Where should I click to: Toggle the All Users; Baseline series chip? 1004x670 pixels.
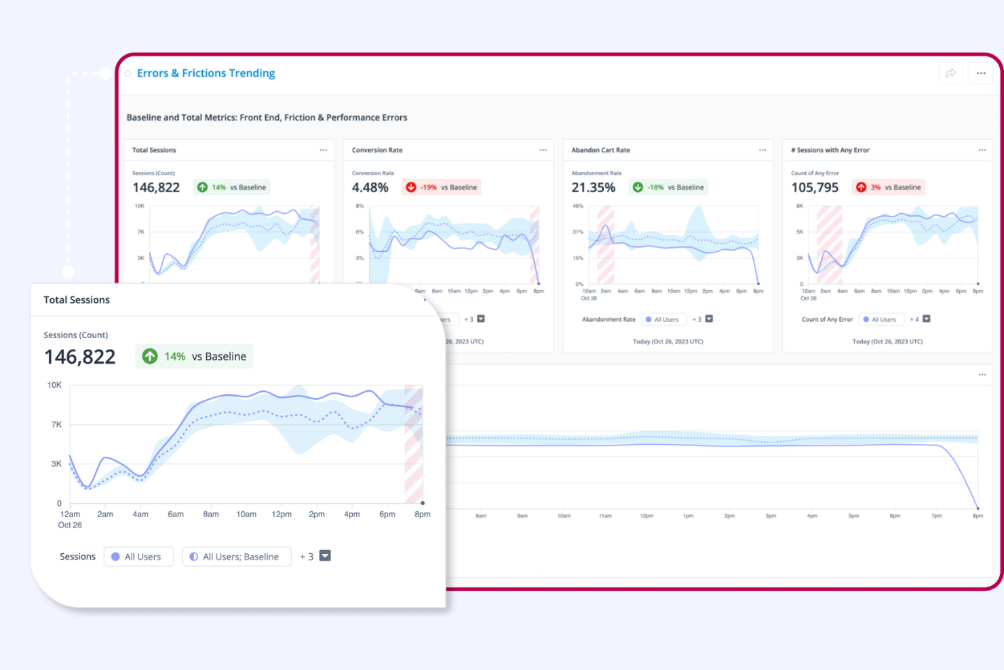236,556
